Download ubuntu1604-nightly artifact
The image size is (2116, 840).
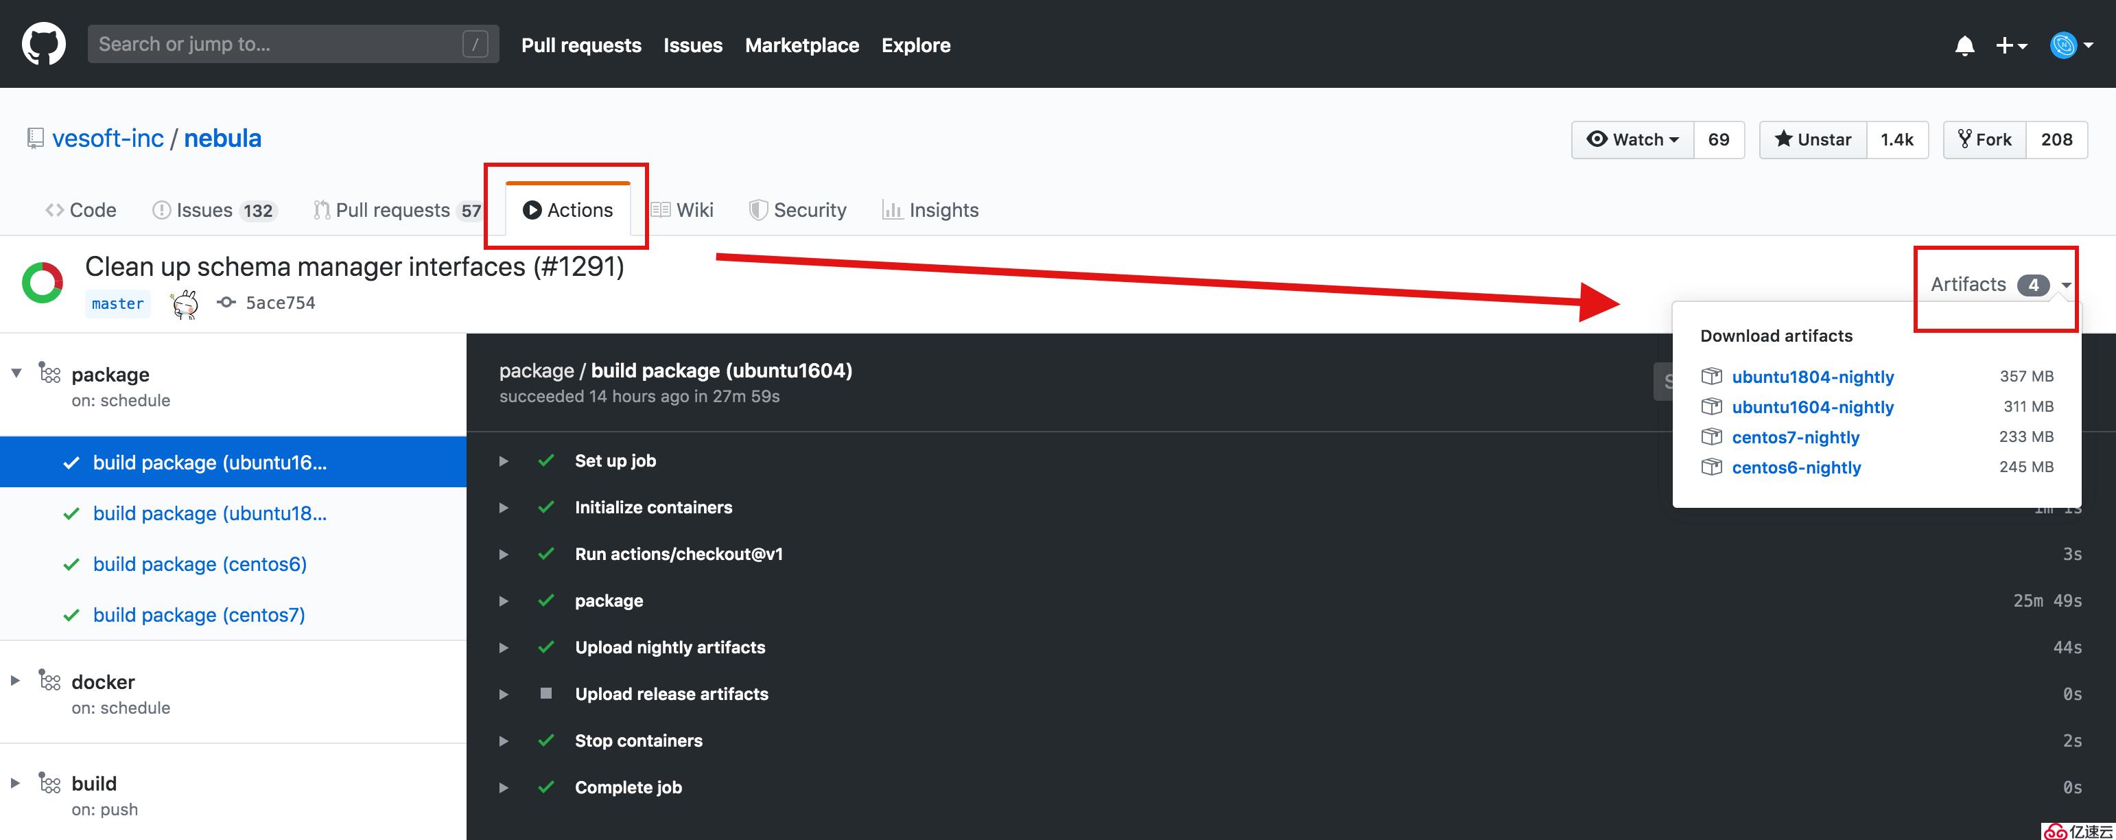[x=1813, y=407]
